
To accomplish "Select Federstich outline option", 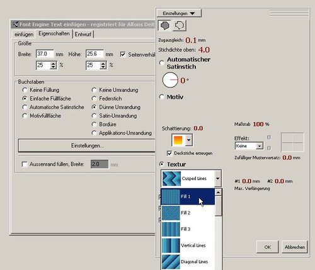I will coord(94,98).
